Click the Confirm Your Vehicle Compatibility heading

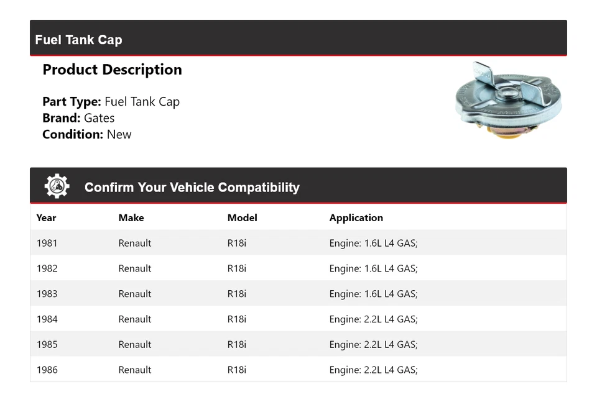tap(192, 187)
